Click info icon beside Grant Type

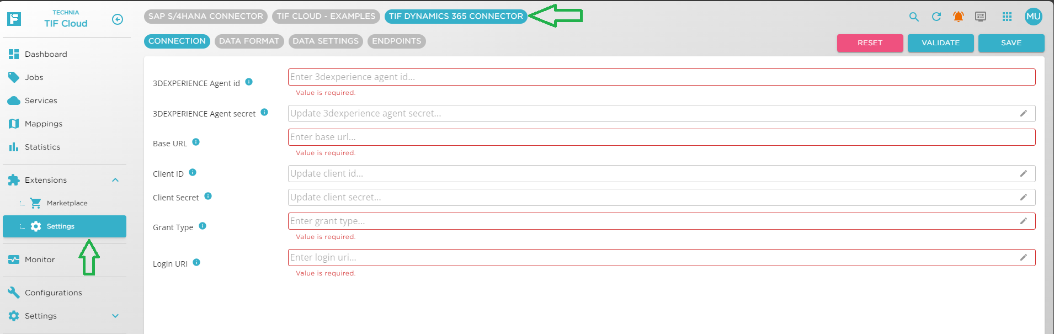click(203, 226)
